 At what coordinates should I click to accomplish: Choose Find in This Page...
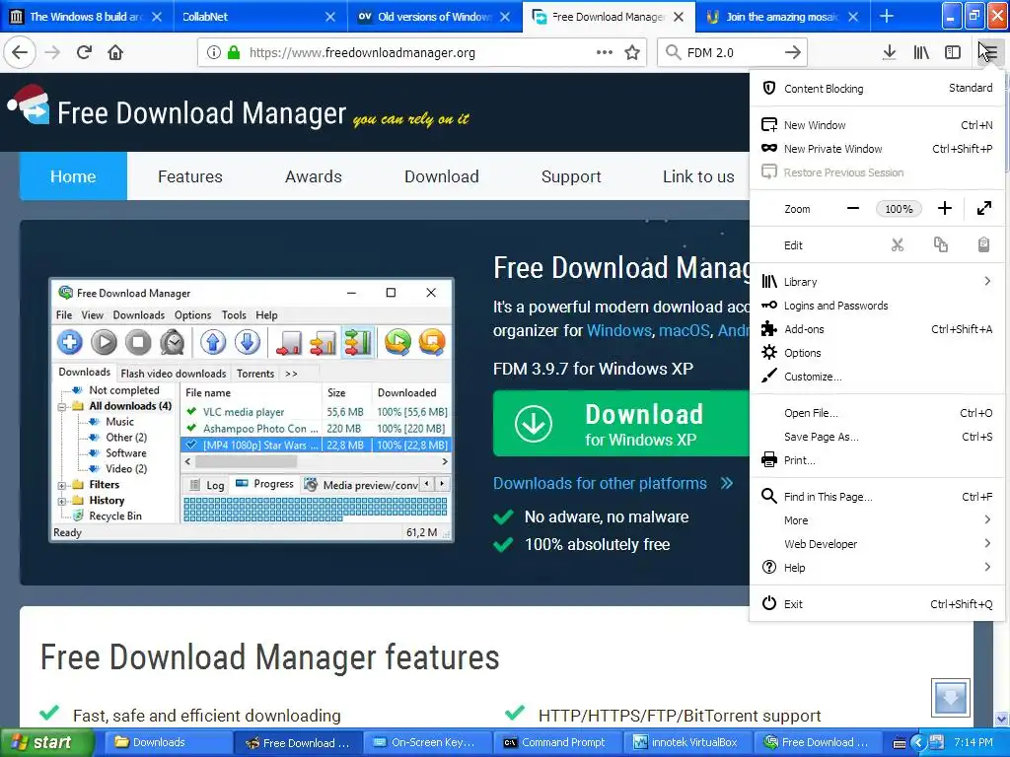click(x=877, y=497)
